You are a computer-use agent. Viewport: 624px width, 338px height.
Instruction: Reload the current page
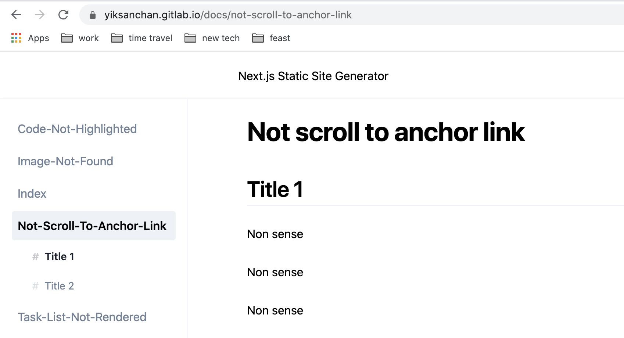(x=63, y=14)
